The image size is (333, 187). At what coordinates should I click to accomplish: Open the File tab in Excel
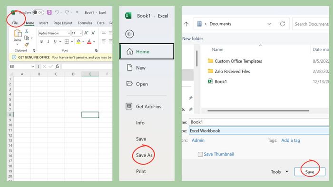(15, 23)
